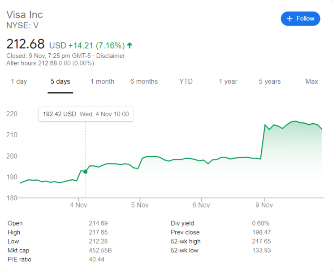Screen dimensions: 333x273
Task: Click the 4 Nov axis label
Action: 78,205
